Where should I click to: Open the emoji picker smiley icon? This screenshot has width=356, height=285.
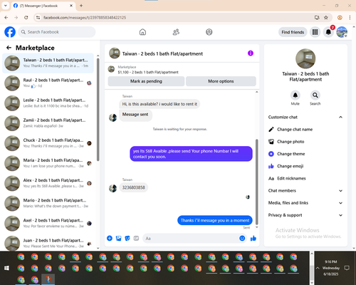(x=242, y=238)
